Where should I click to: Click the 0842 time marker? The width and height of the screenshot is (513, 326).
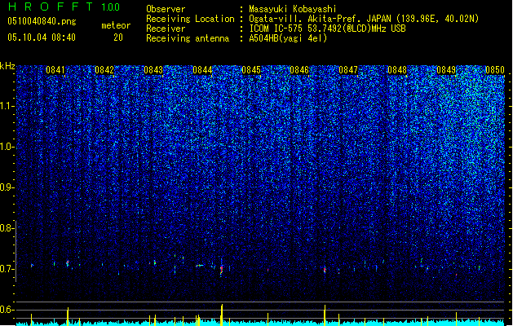click(104, 70)
